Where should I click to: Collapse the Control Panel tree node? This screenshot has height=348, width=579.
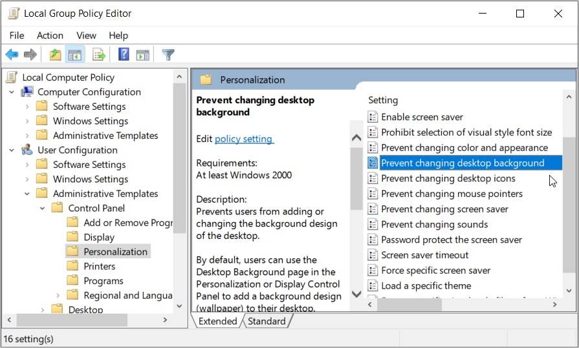(42, 209)
